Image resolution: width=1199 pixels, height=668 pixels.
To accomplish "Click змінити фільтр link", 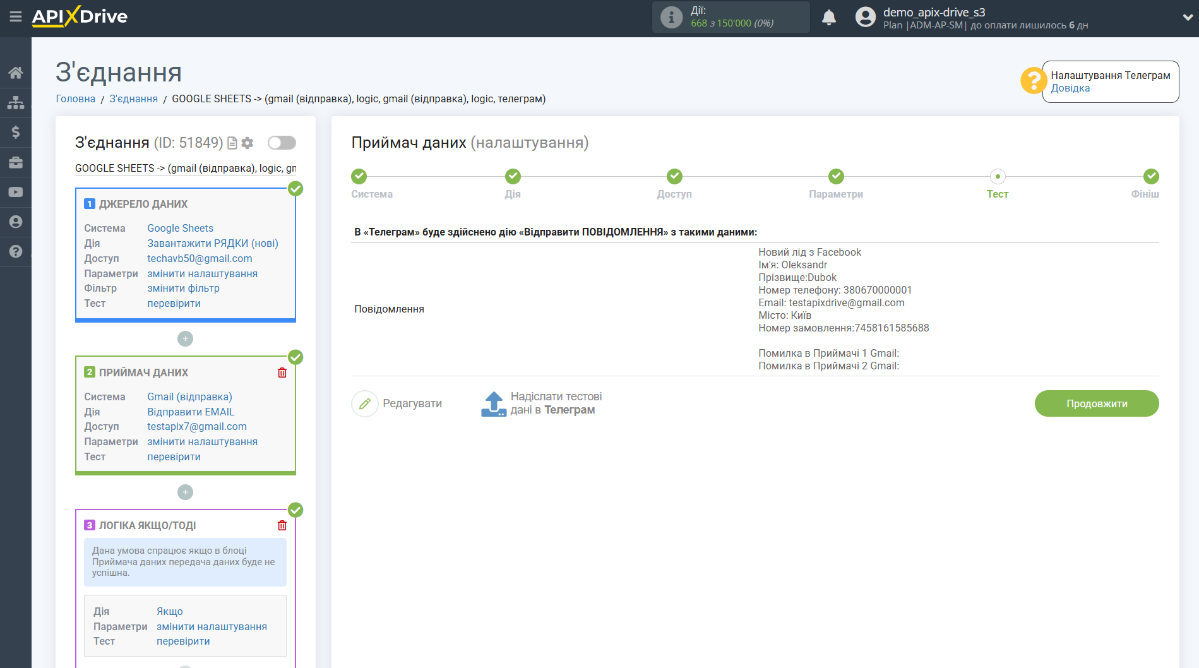I will [x=183, y=288].
